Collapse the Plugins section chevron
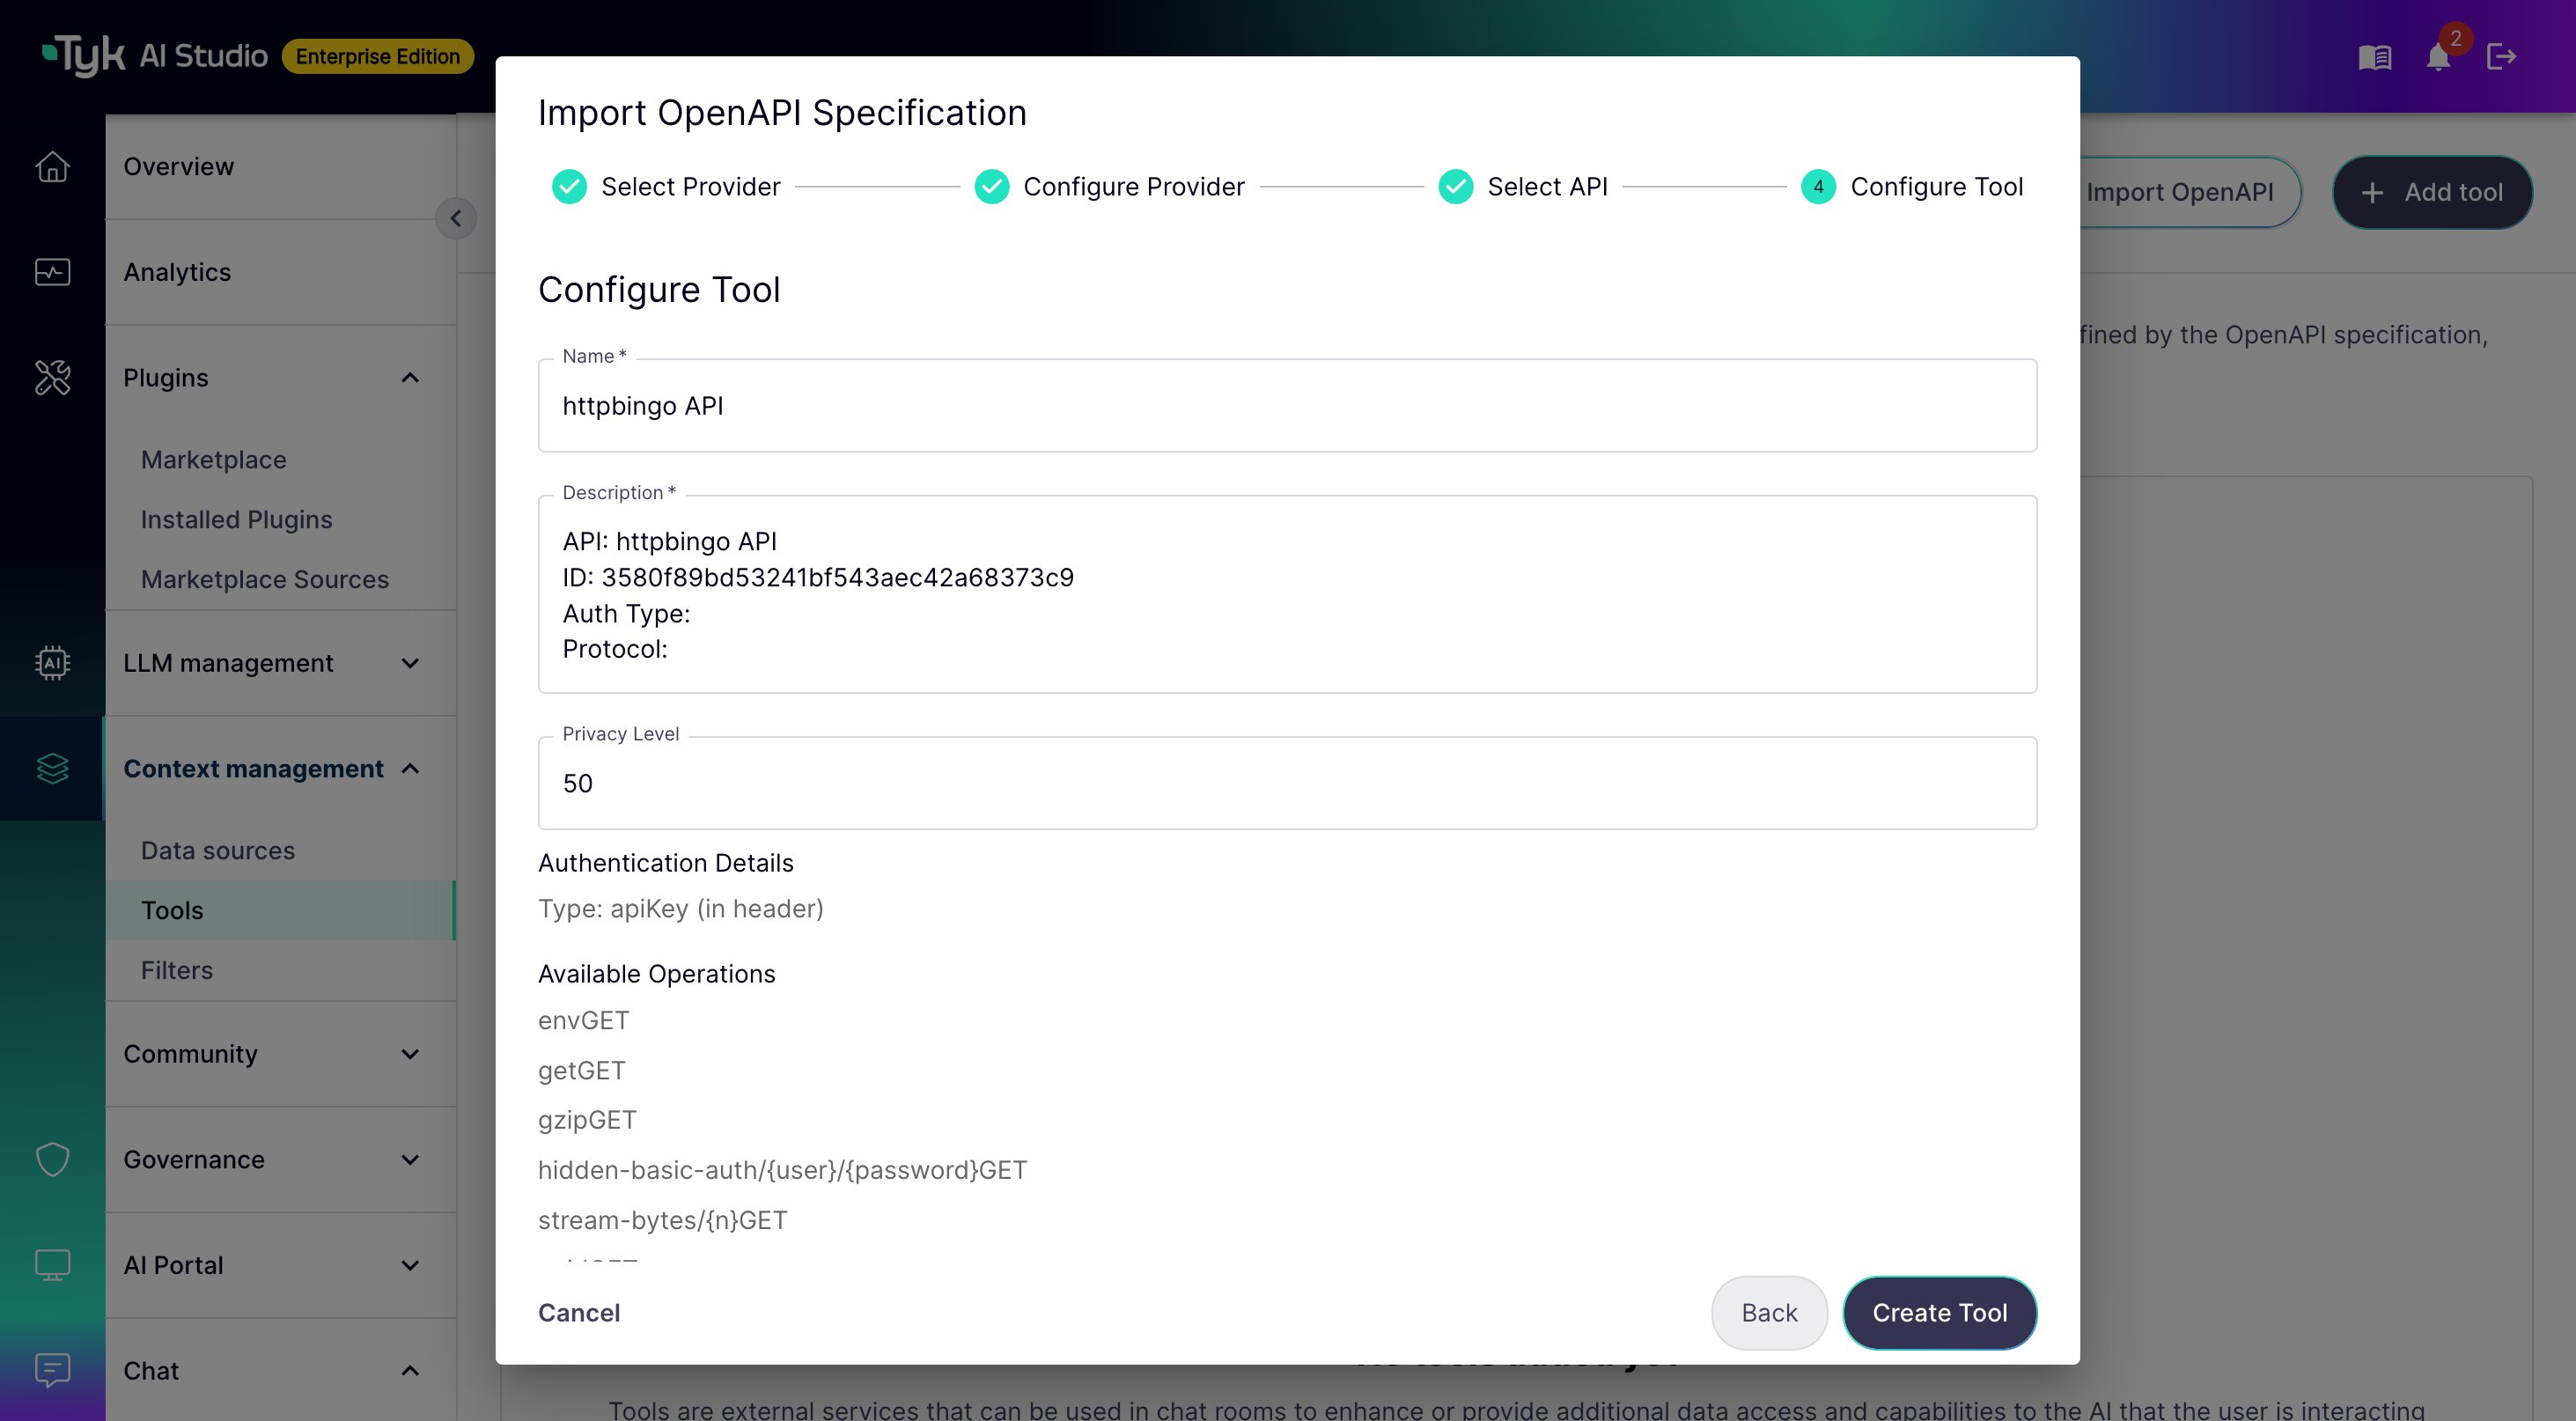This screenshot has height=1421, width=2576. [410, 378]
